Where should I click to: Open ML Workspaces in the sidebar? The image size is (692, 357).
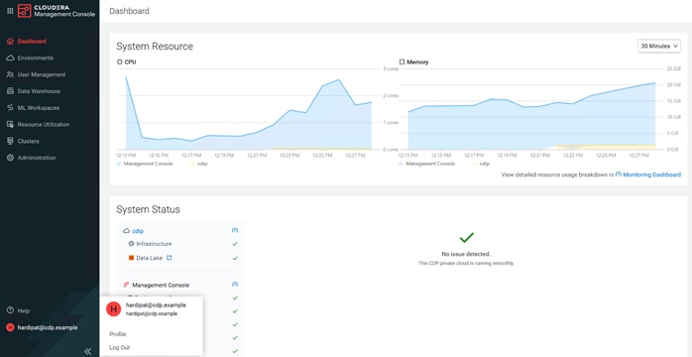(39, 108)
